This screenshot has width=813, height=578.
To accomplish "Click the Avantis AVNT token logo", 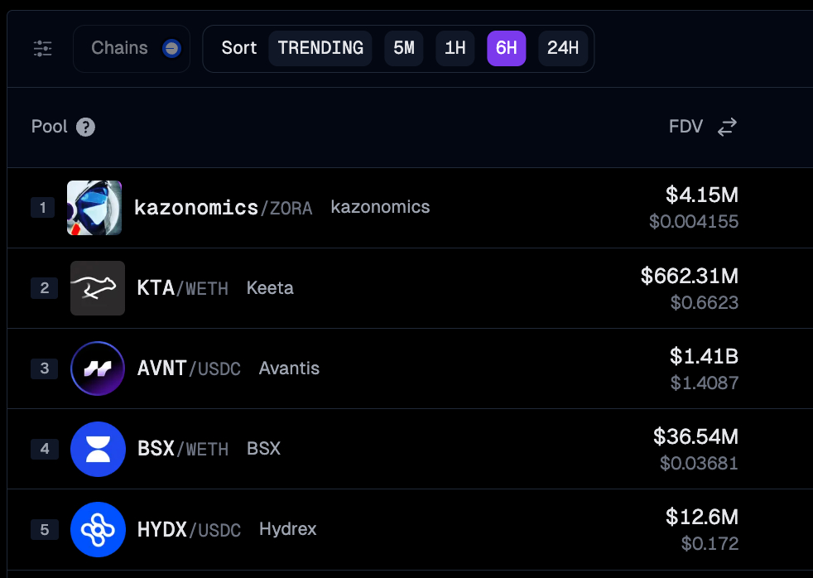I will pos(98,368).
